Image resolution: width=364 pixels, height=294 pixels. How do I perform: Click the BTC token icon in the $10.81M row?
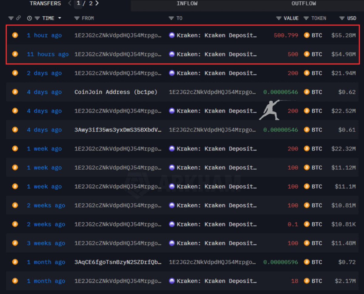[307, 205]
